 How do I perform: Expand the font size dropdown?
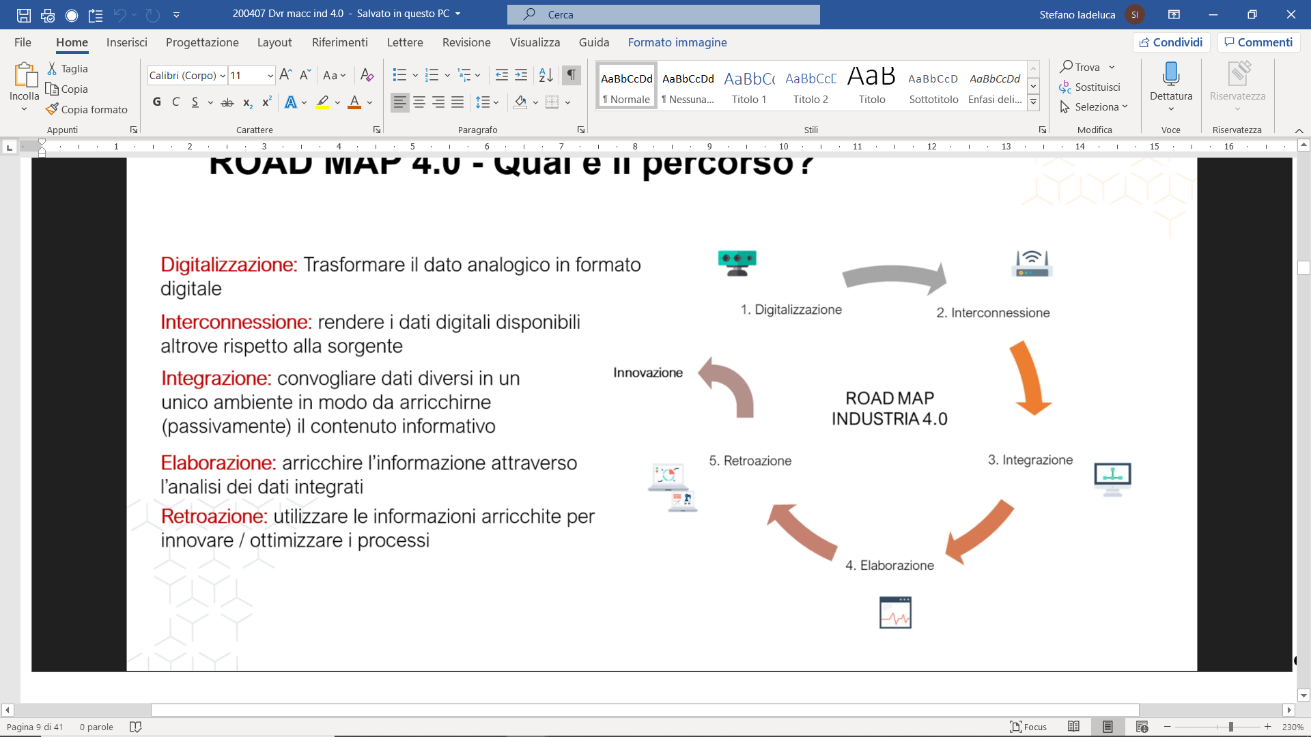pos(270,76)
